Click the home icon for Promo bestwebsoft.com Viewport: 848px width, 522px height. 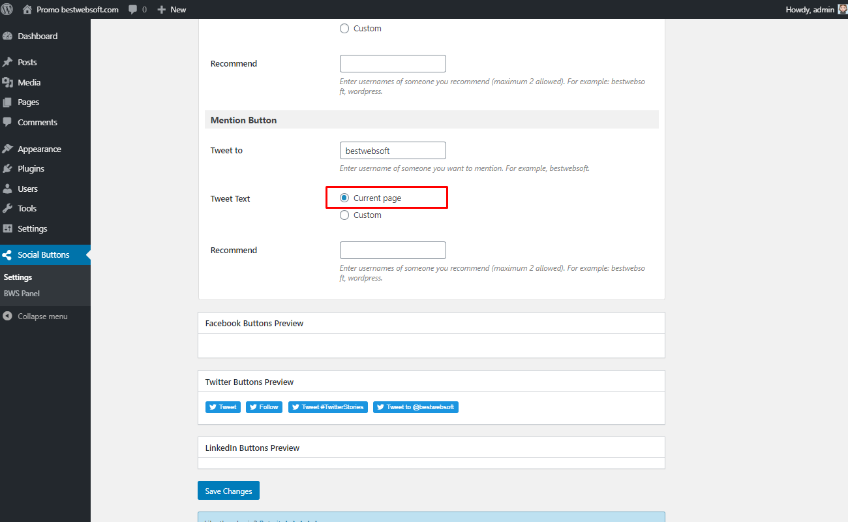coord(27,9)
